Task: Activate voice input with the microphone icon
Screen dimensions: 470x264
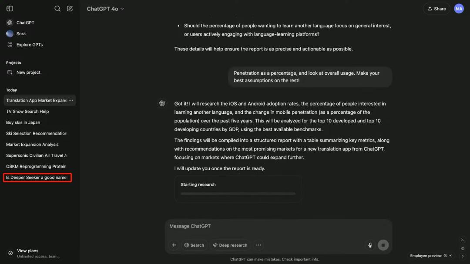Action: pos(370,245)
